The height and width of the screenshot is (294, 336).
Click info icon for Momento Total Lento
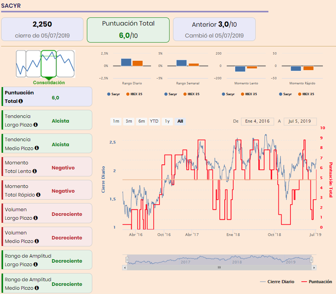click(34, 171)
